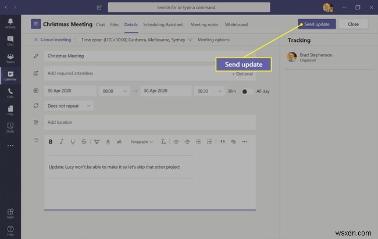Screen dimensions: 378x239
Task: Switch to the Files tab
Action: pyautogui.click(x=114, y=24)
